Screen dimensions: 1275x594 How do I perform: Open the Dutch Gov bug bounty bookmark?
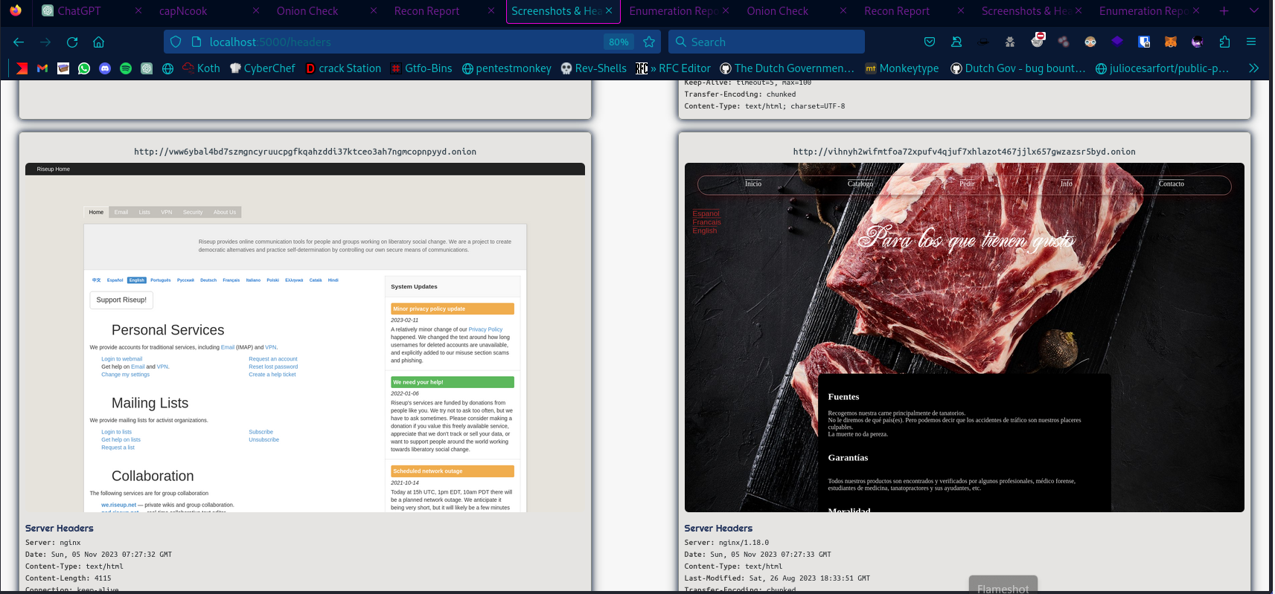click(1017, 68)
